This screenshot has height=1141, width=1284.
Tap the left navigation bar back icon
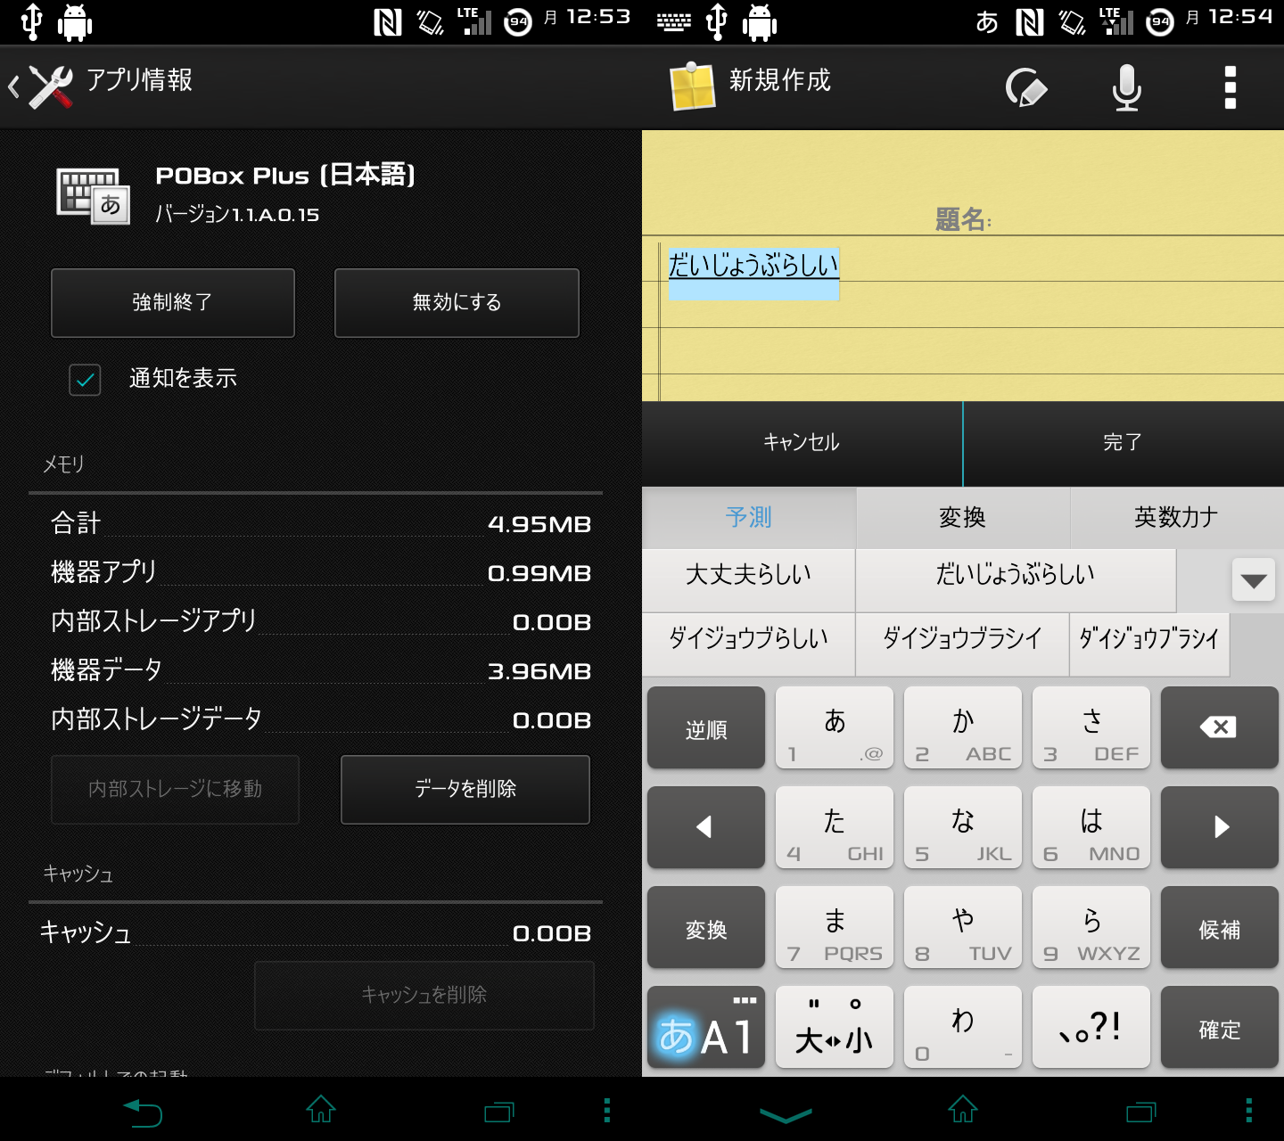click(x=143, y=1112)
